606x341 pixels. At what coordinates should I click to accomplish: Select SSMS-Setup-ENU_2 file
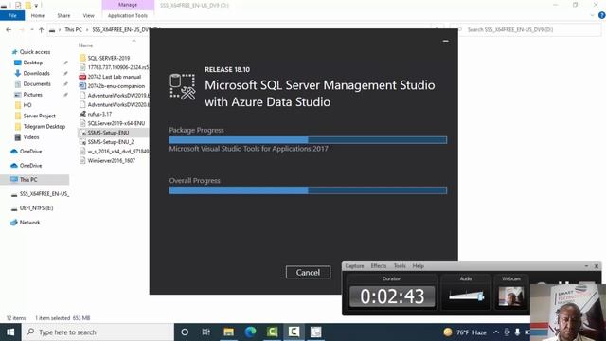(111, 142)
